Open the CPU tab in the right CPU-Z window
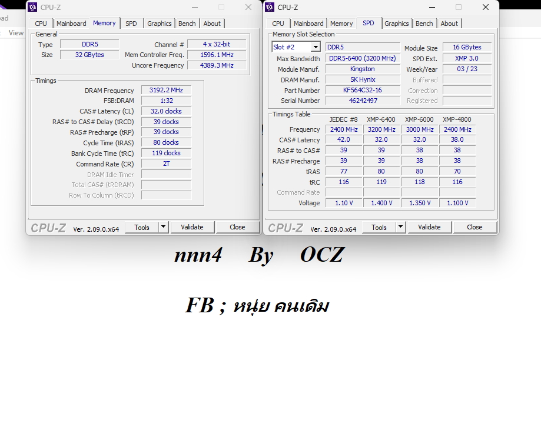541x447 pixels. pos(278,24)
